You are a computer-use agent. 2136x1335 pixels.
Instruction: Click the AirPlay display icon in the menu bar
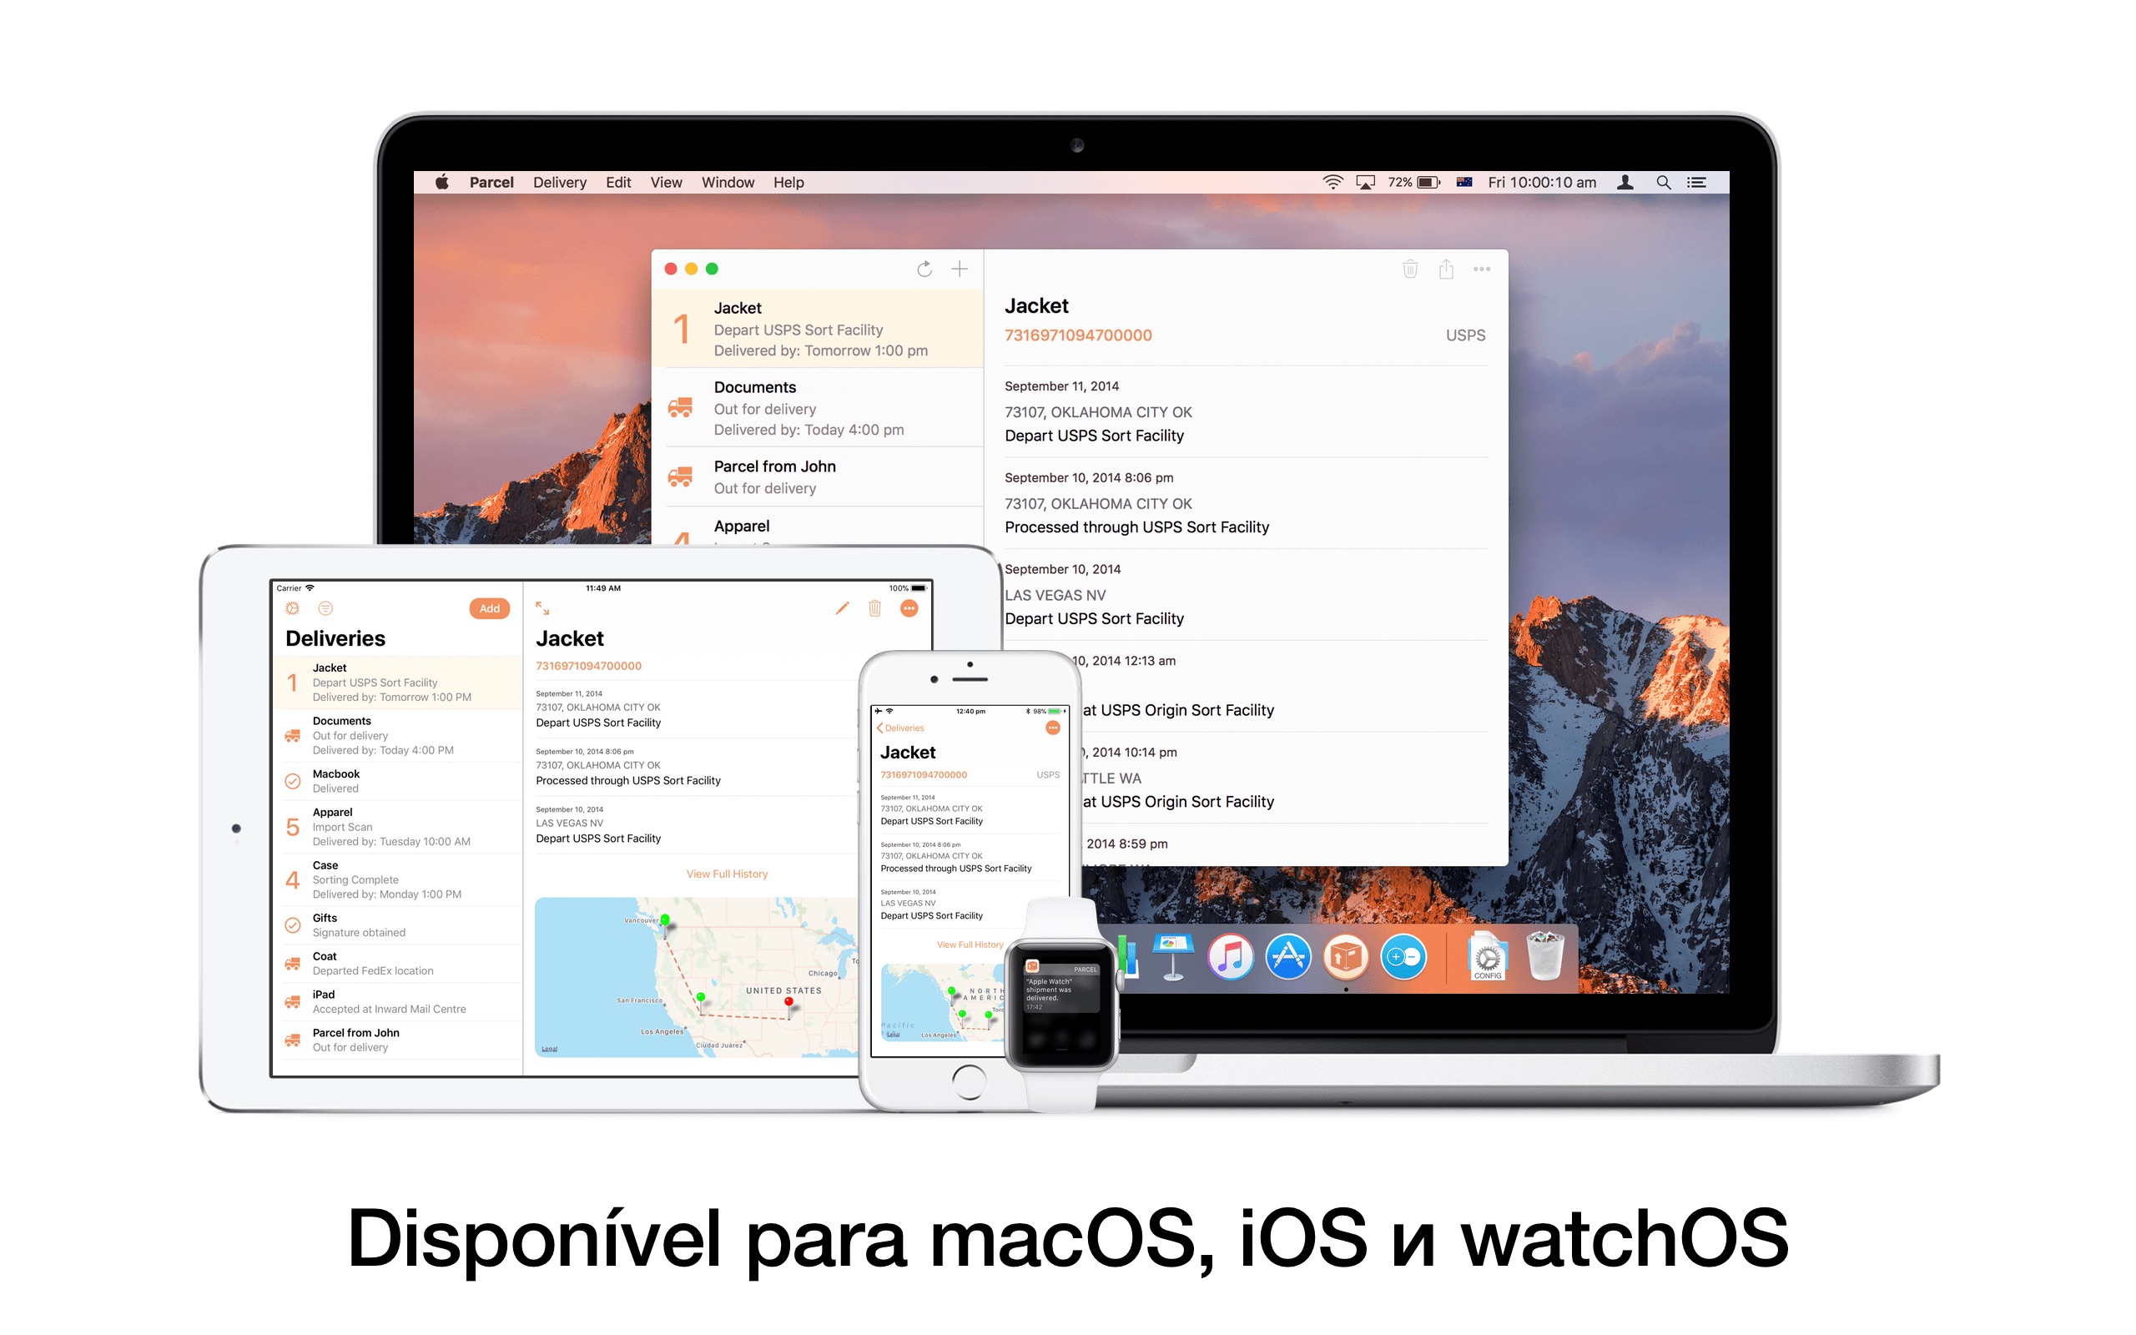pos(1365,183)
